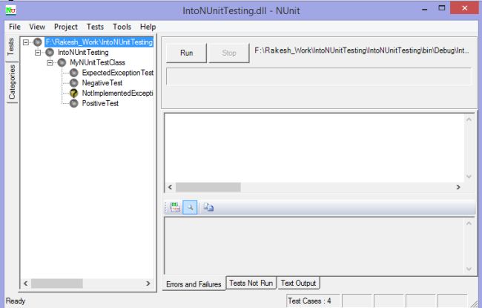Collapse the IntoNUnitTesting namespace node
Image resolution: width=482 pixels, height=308 pixels.
click(x=38, y=52)
